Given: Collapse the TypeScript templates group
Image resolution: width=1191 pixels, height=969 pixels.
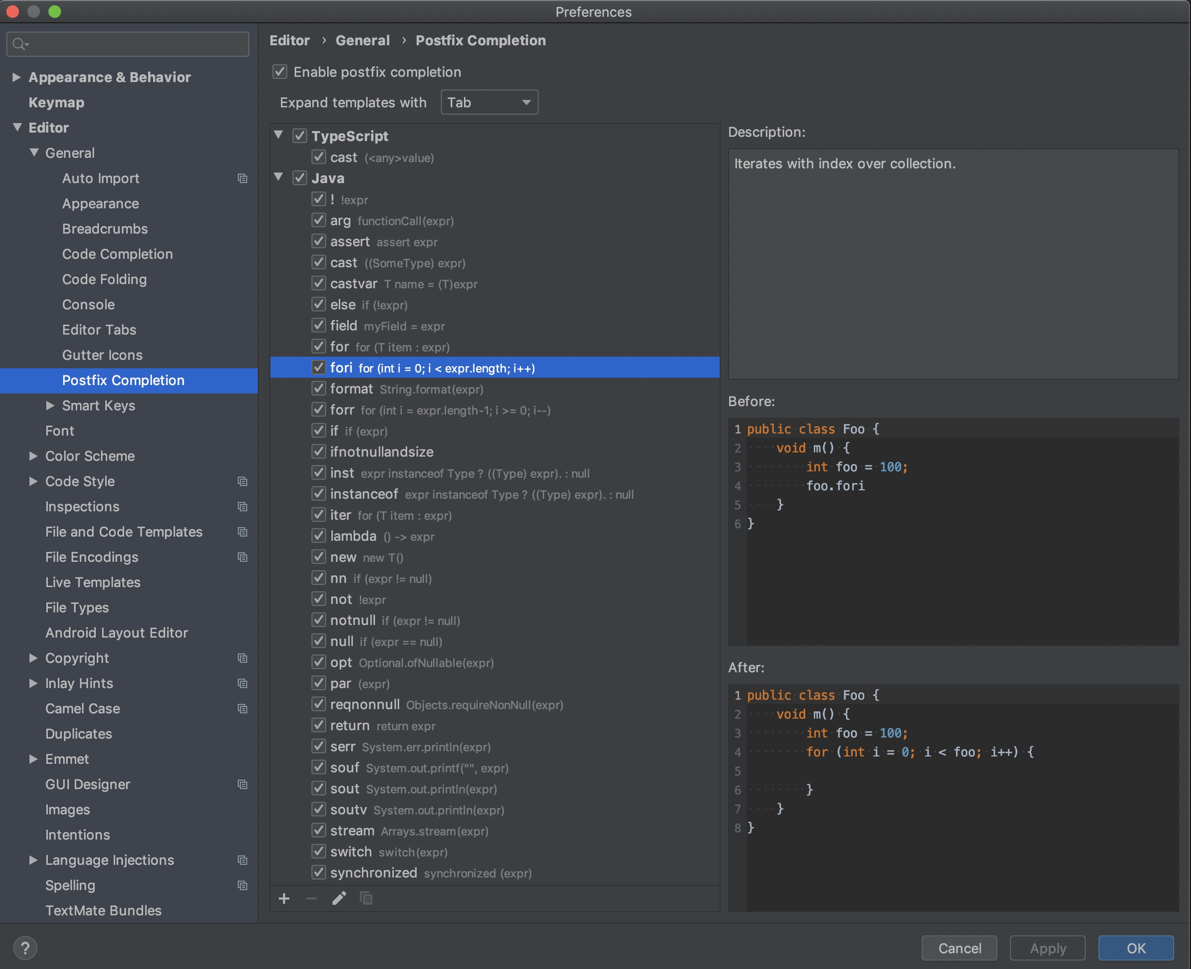Looking at the screenshot, I should 279,135.
